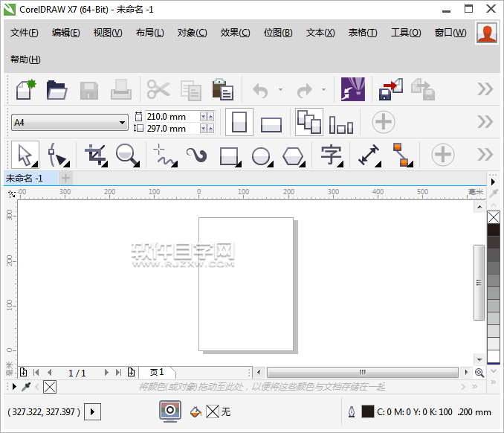Expand property bar overflow chevron
504x433 pixels.
pos(485,121)
